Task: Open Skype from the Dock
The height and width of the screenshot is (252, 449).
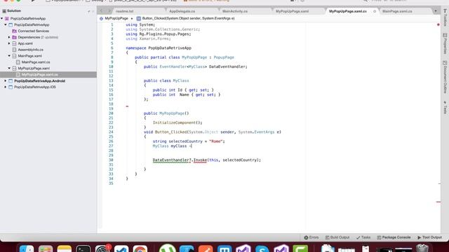Action: [262, 249]
